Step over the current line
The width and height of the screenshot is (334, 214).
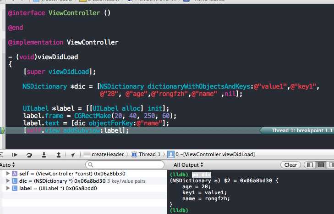click(29, 155)
